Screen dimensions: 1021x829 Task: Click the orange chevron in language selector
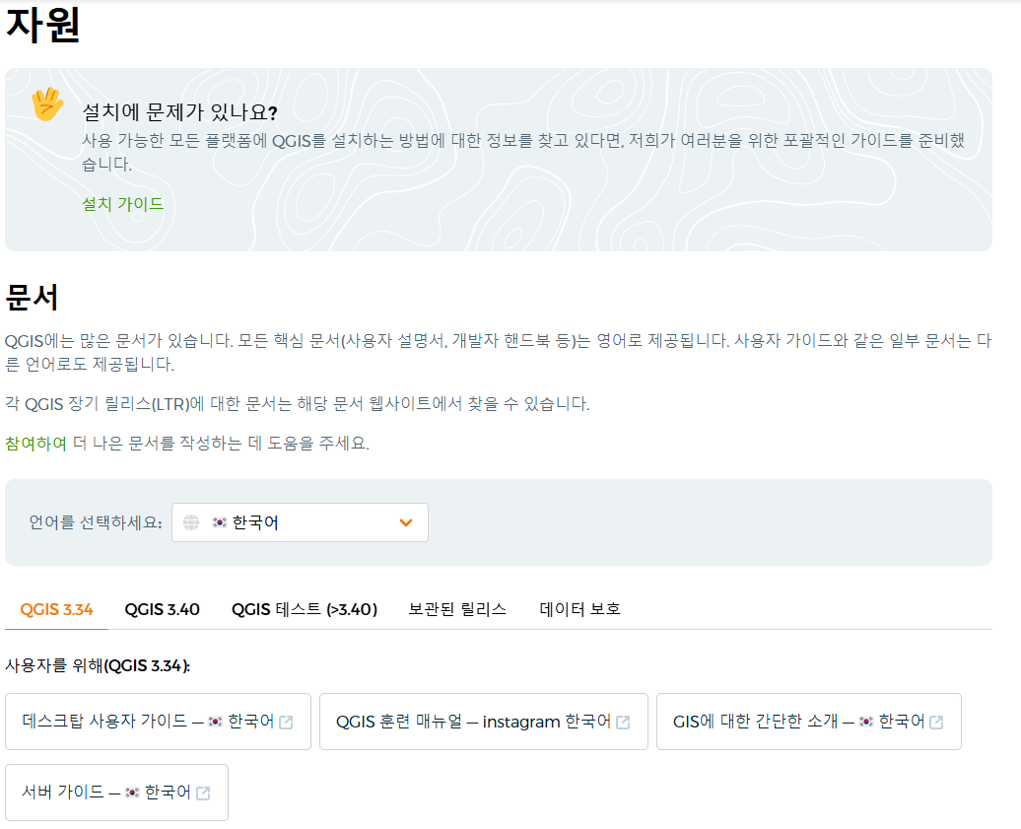pos(406,522)
